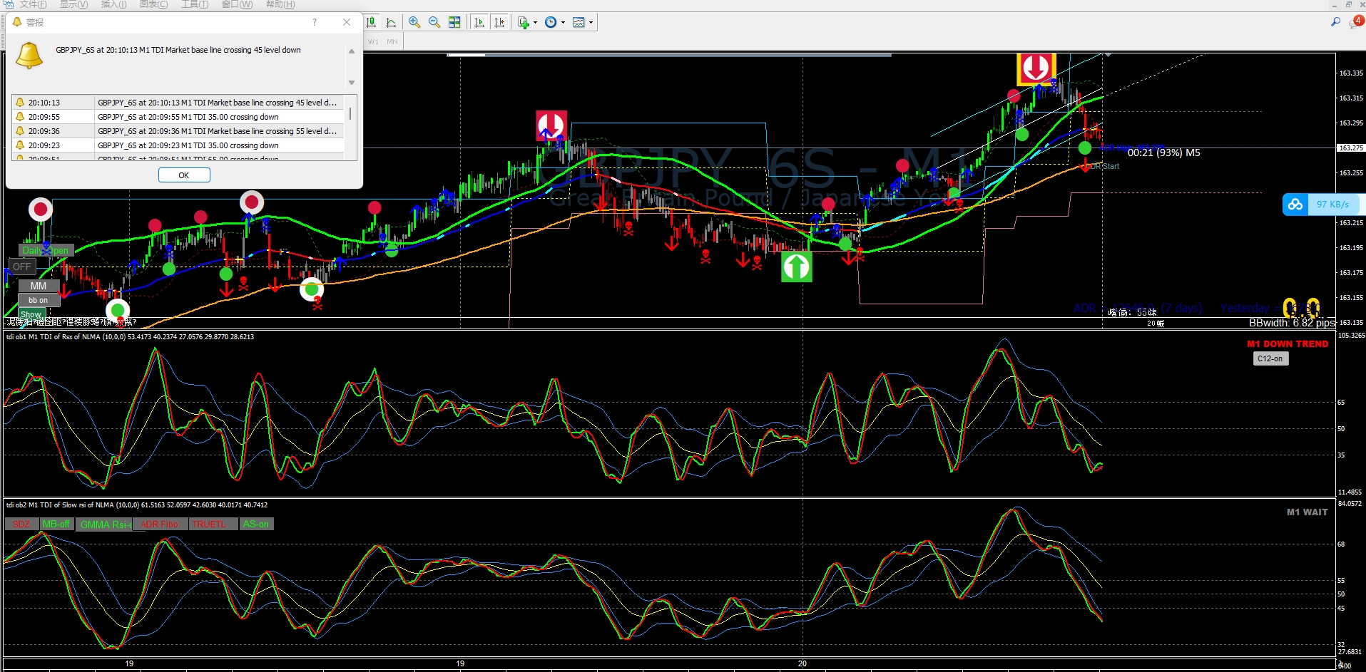The height and width of the screenshot is (672, 1366).
Task: Click alert message scroll down arrow
Action: coord(352,83)
